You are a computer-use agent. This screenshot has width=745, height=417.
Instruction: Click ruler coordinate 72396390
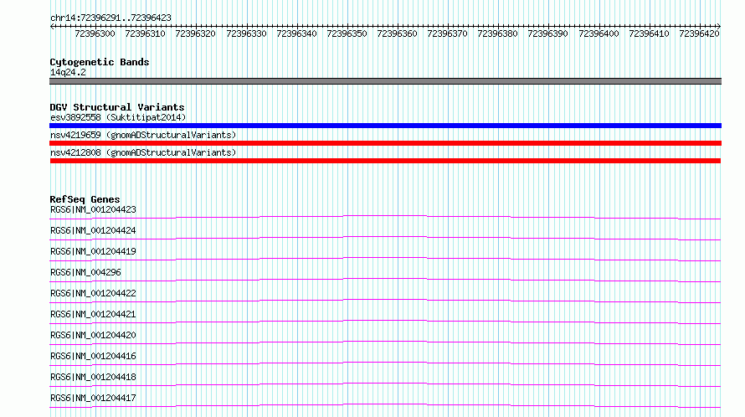547,33
